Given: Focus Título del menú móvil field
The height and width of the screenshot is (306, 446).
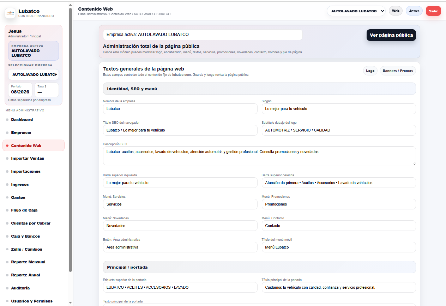Looking at the screenshot, I should (x=339, y=247).
